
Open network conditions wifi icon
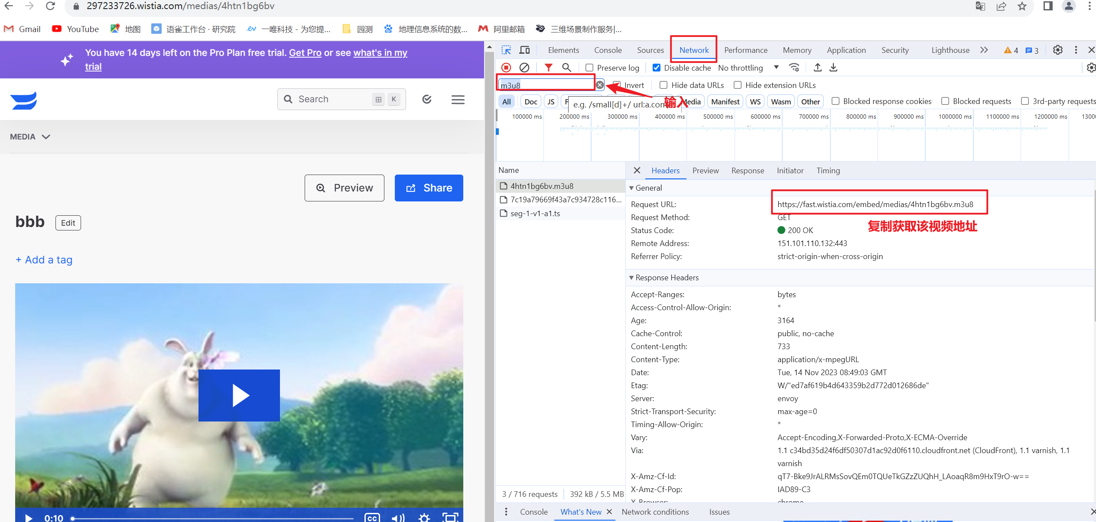click(x=794, y=68)
